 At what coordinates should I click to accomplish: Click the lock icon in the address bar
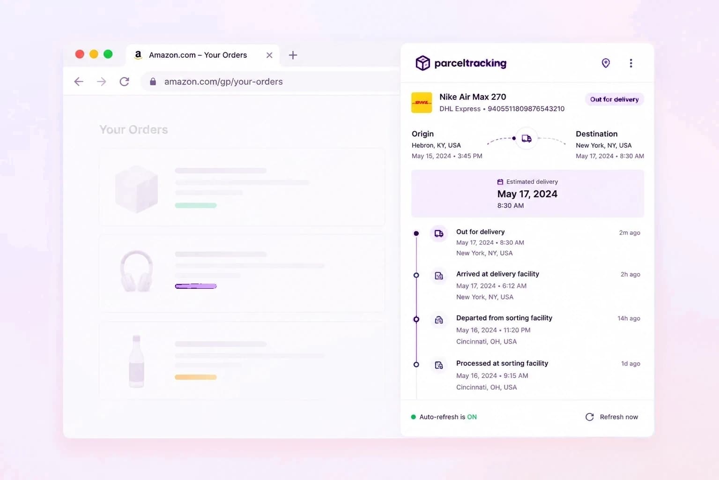click(x=153, y=82)
